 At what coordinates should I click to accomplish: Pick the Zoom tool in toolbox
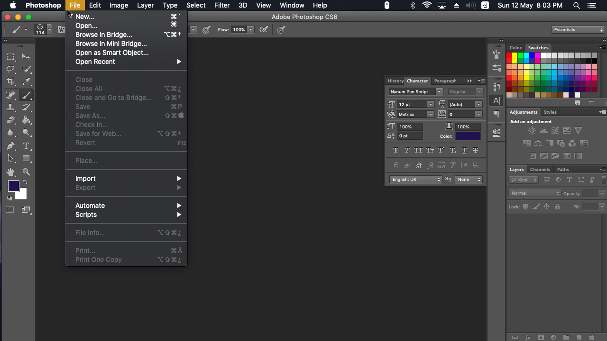click(27, 172)
